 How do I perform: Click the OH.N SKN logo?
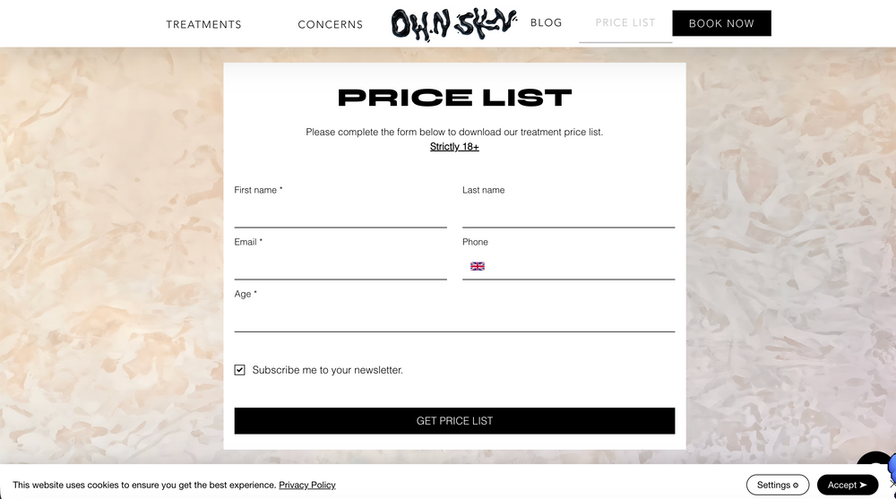[454, 24]
